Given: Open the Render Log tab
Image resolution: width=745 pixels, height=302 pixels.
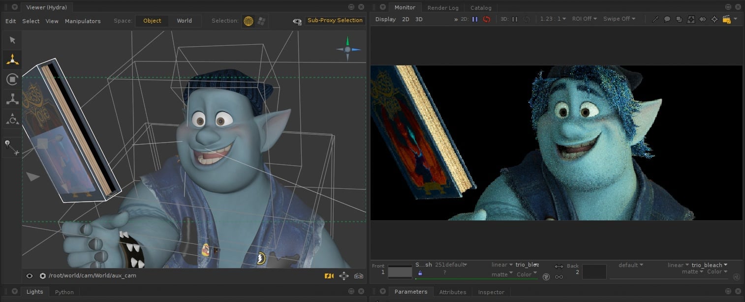Looking at the screenshot, I should 442,8.
